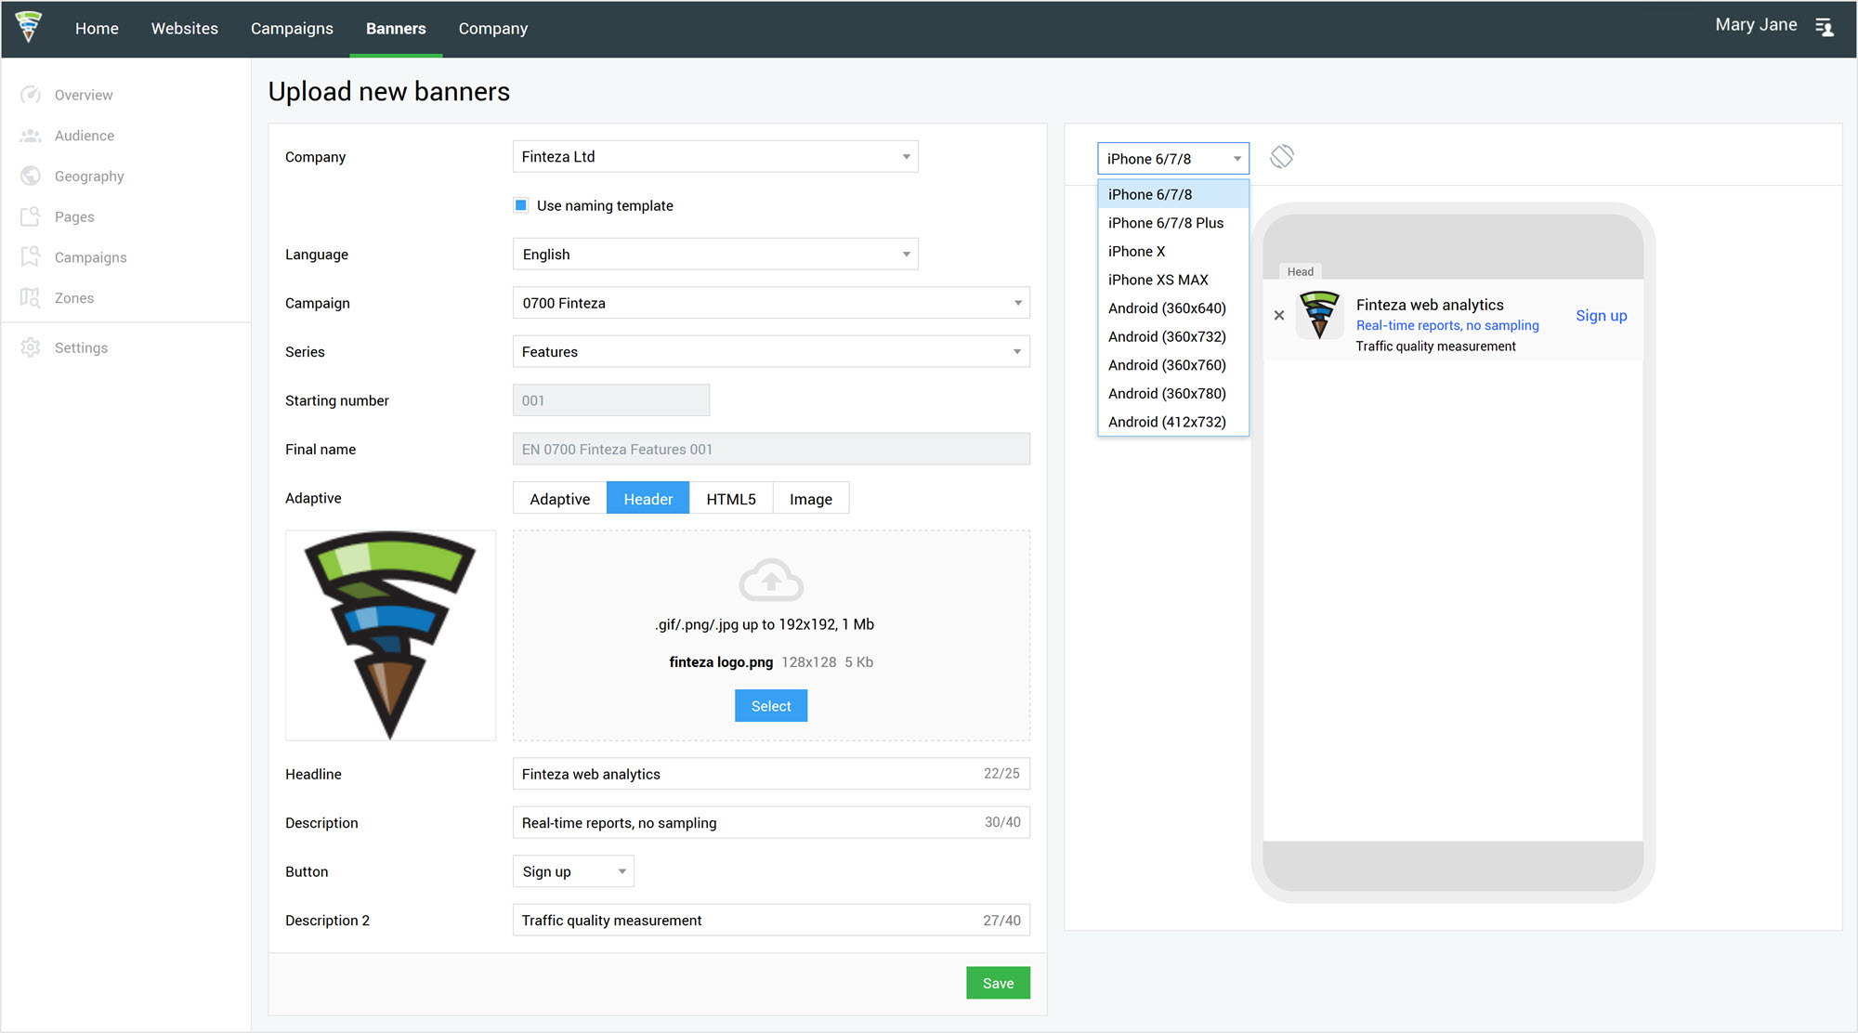Click the Audience sidebar icon
Screen dimensions: 1858x1033
pos(32,137)
